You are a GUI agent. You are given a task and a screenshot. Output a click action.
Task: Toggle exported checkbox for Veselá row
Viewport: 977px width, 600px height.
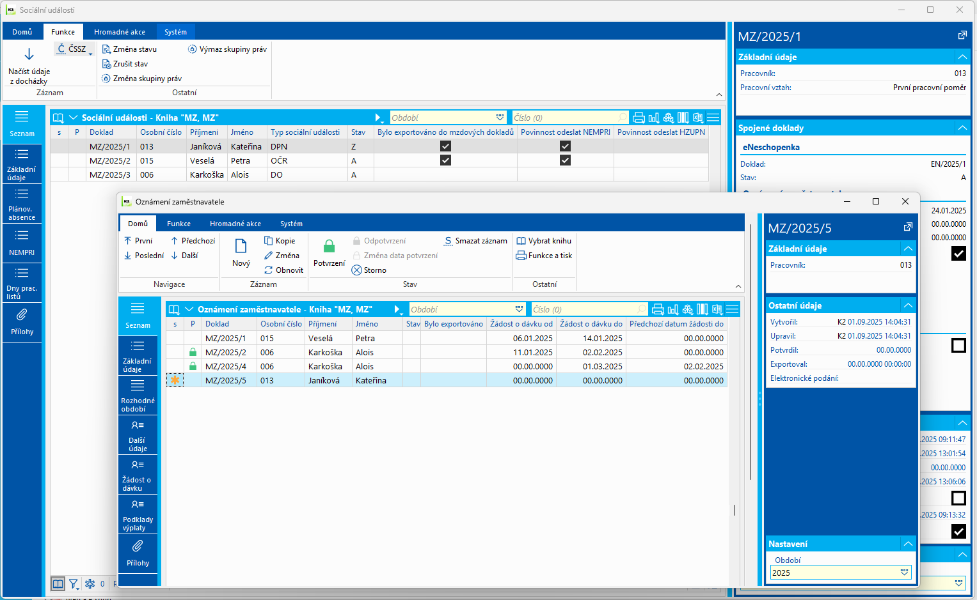(445, 160)
